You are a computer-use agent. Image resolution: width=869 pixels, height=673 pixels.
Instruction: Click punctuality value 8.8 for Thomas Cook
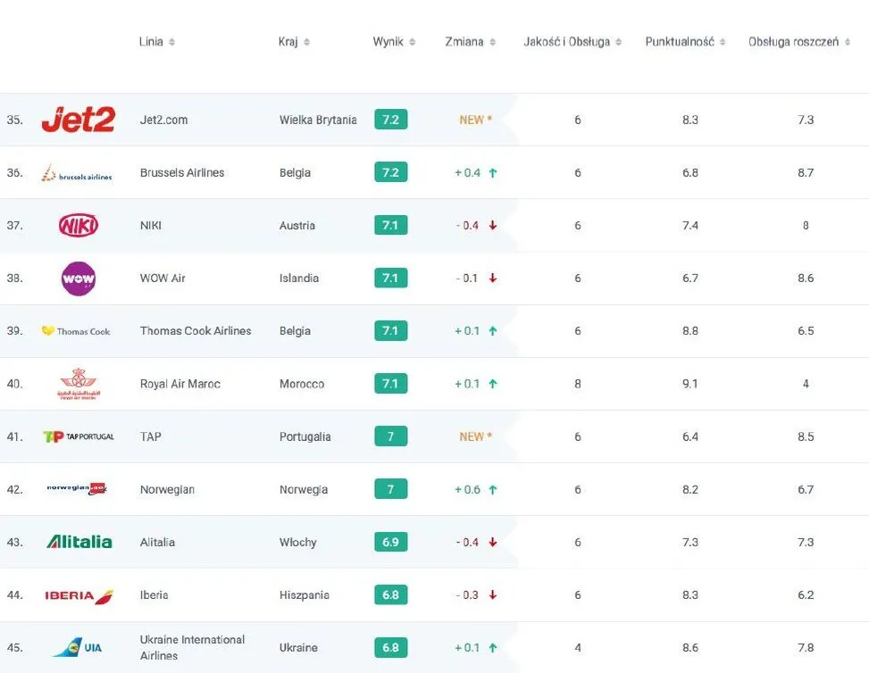pos(690,330)
